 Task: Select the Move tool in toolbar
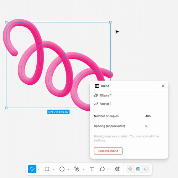pyautogui.click(x=32, y=169)
